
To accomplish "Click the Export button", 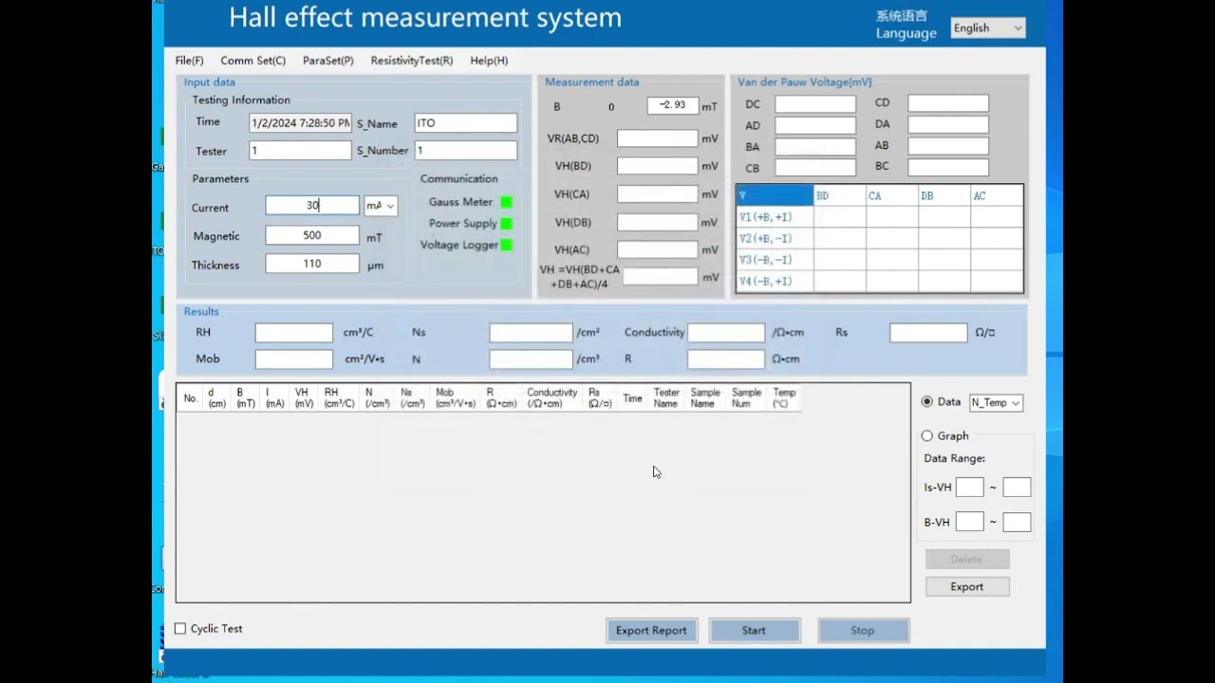I will 967,586.
